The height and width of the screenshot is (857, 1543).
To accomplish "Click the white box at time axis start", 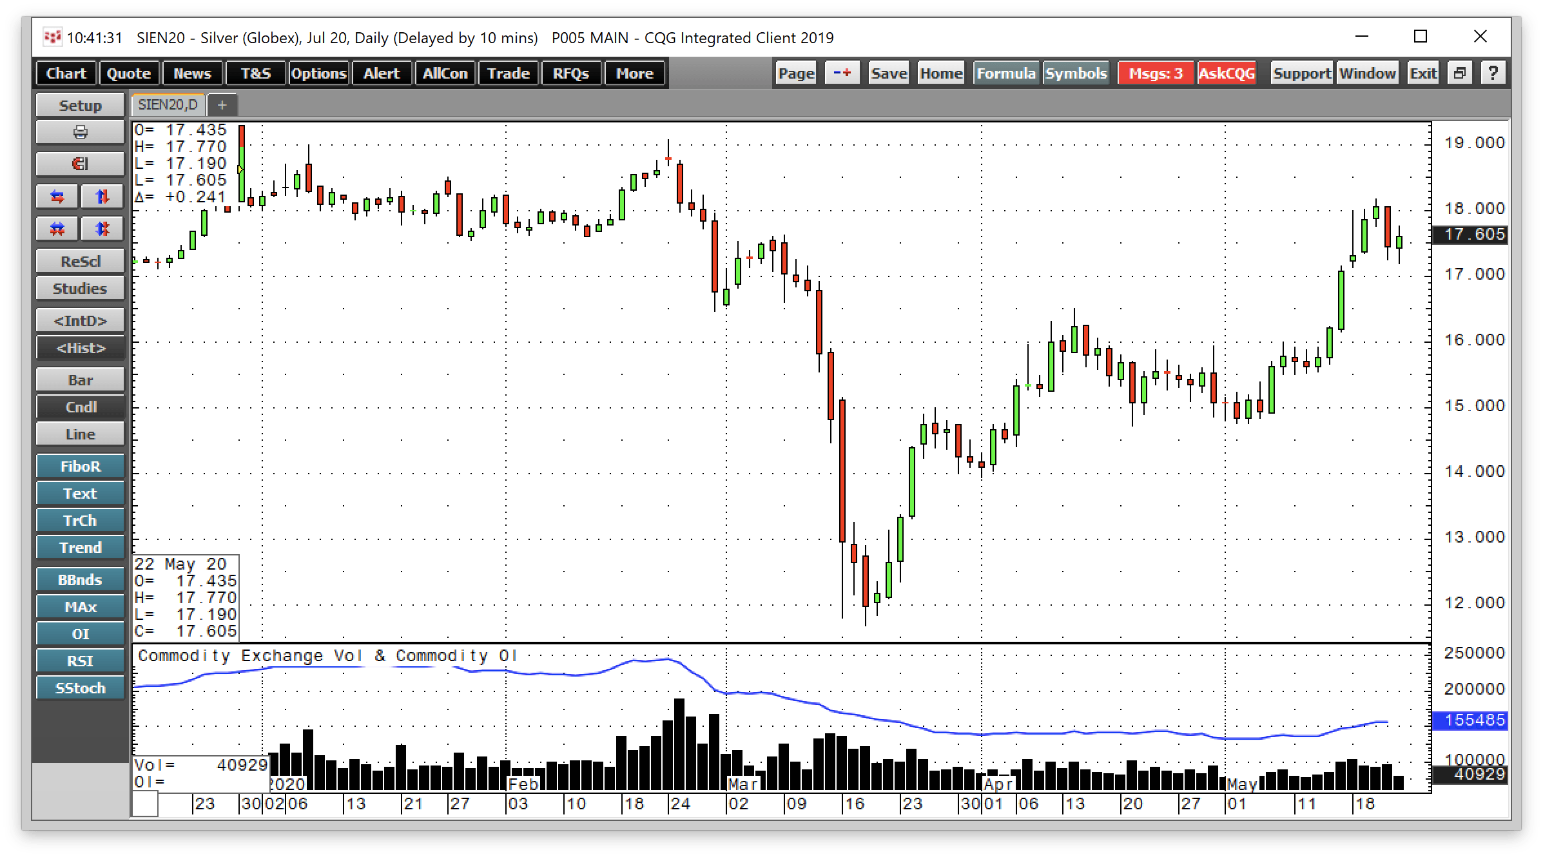I will [145, 804].
